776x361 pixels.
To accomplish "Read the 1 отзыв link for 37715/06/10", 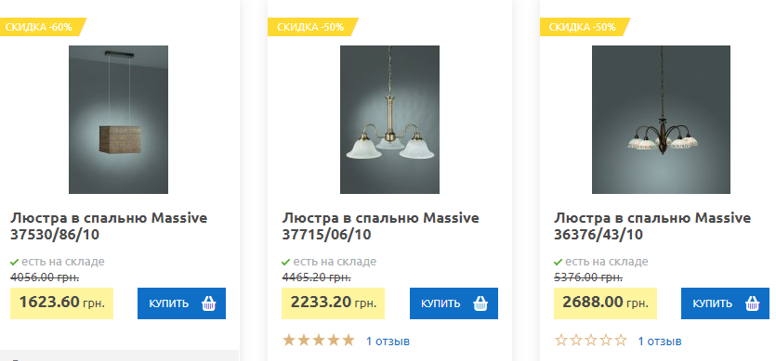I will pos(388,342).
